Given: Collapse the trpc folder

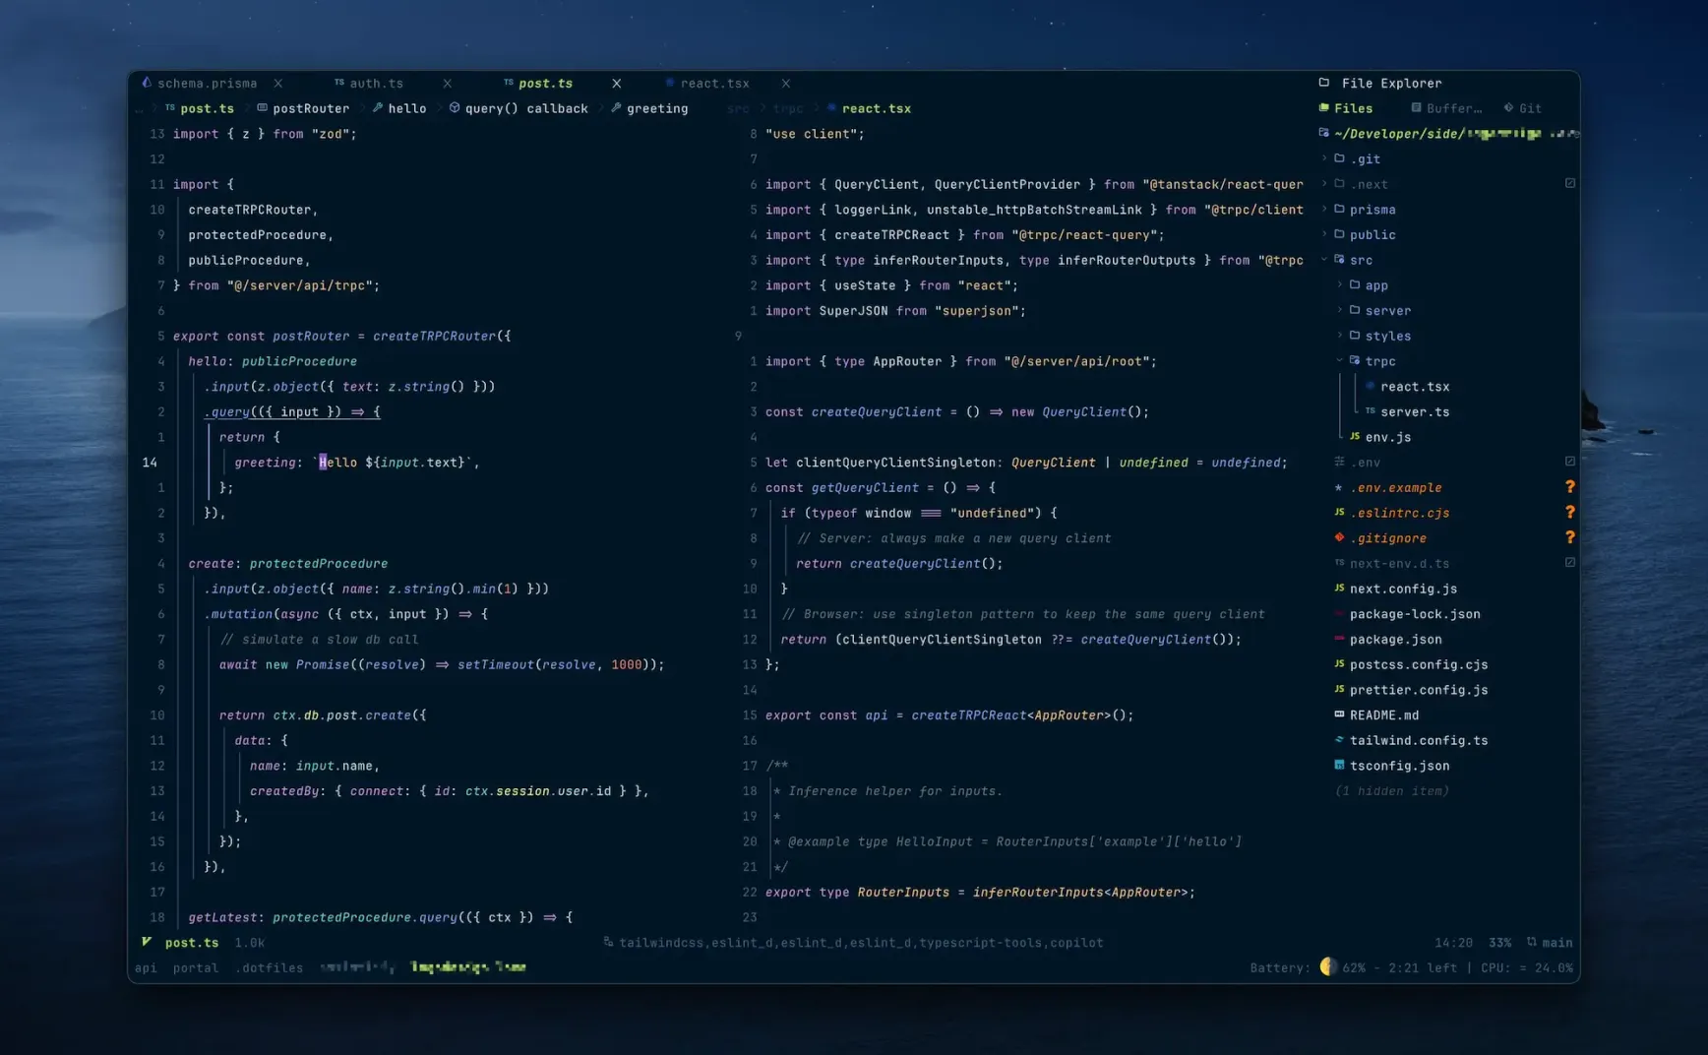Looking at the screenshot, I should 1339,361.
